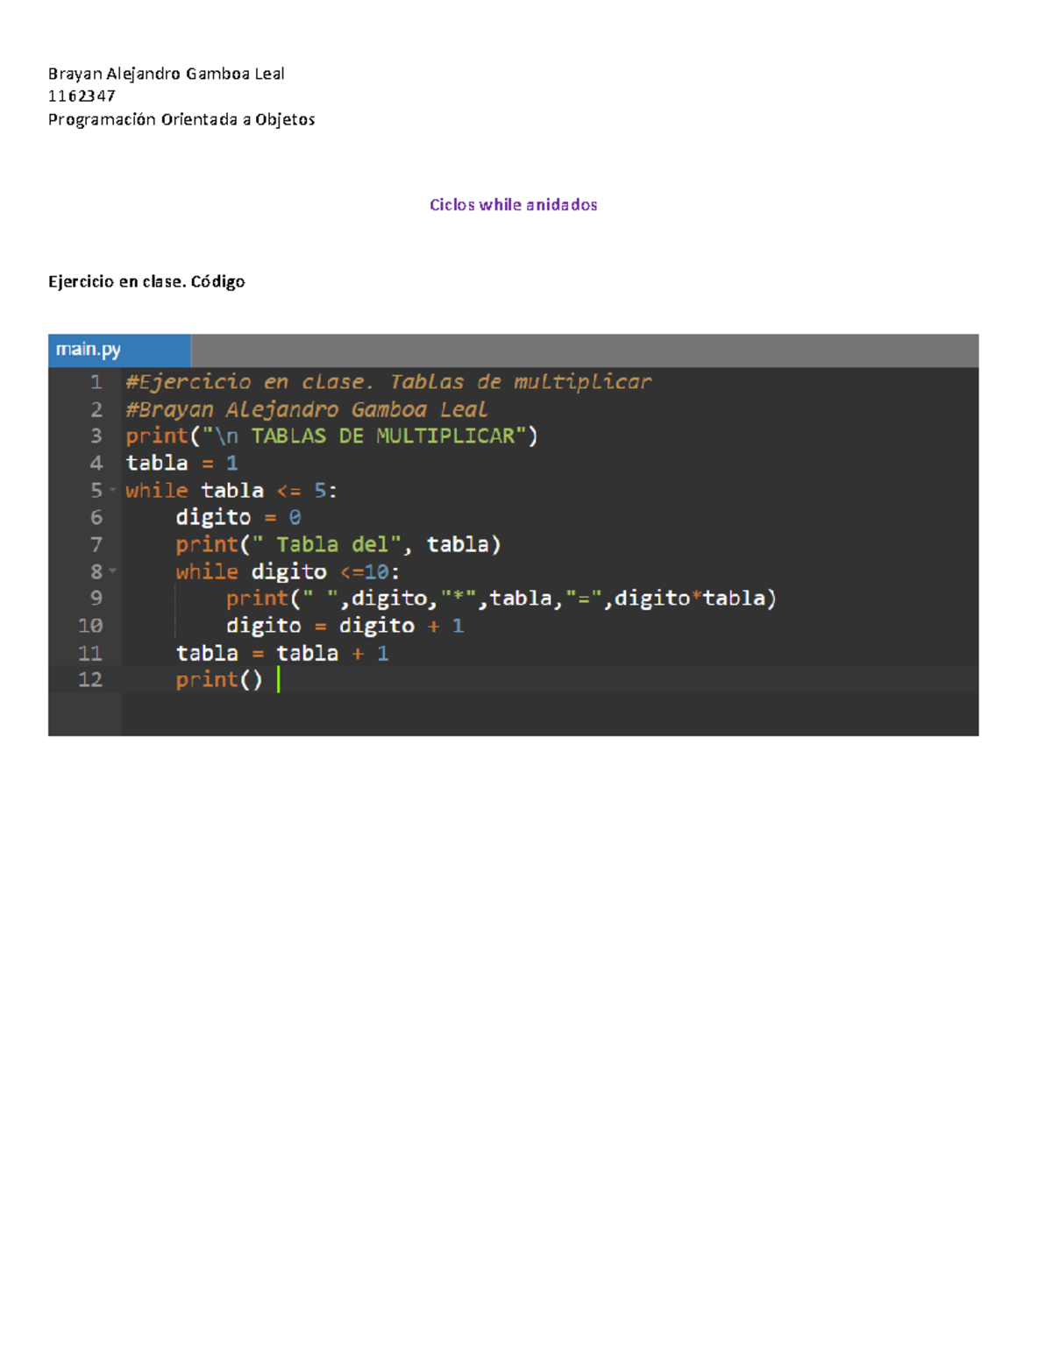
Task: Click the comment #Brayan Alejandro Gamboa Leal
Action: [x=307, y=408]
